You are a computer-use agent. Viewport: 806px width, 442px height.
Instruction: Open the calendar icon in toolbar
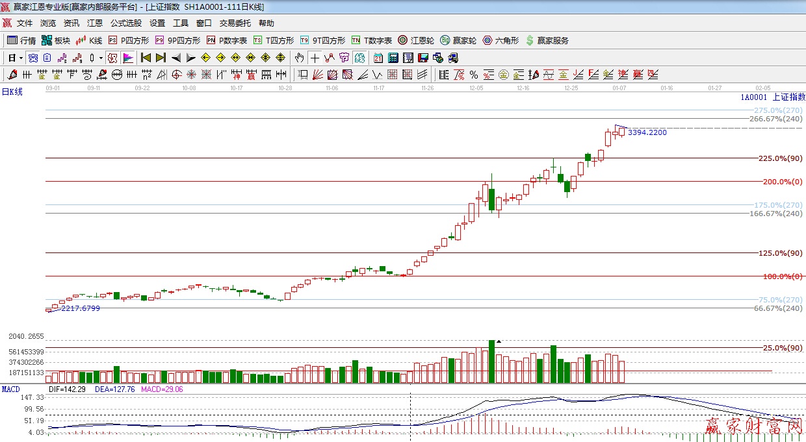tap(378, 58)
